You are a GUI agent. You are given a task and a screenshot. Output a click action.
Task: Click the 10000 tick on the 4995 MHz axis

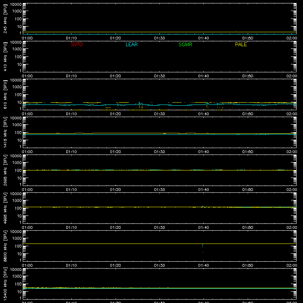pos(16,194)
